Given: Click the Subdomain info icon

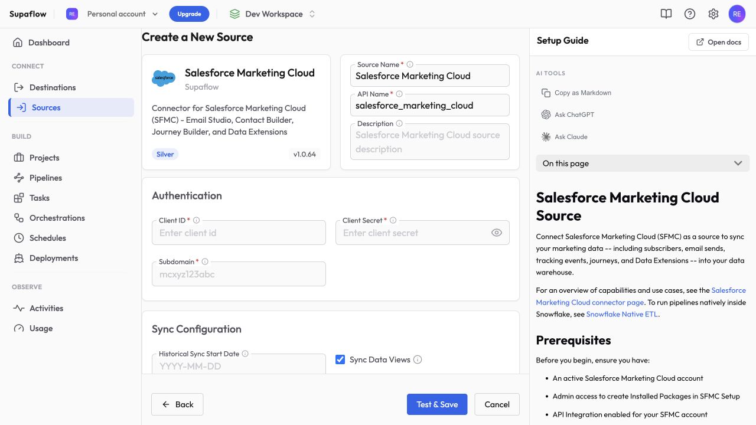Looking at the screenshot, I should (205, 261).
